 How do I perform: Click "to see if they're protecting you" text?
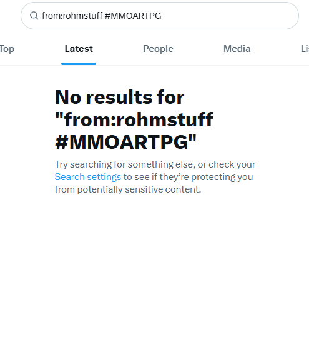189,177
